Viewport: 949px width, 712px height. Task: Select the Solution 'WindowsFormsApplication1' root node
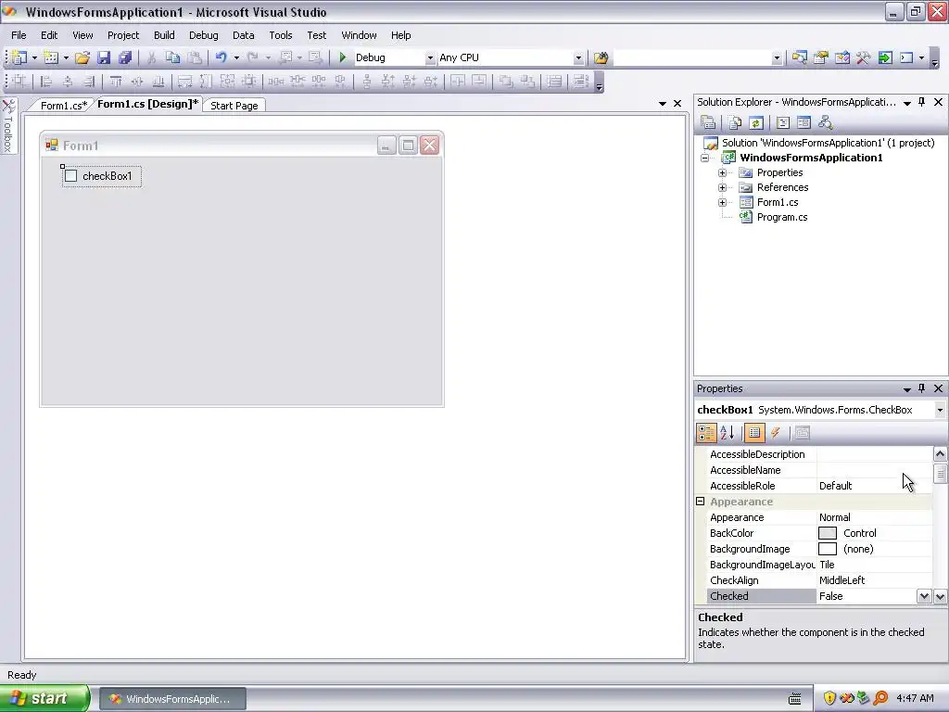(x=828, y=143)
